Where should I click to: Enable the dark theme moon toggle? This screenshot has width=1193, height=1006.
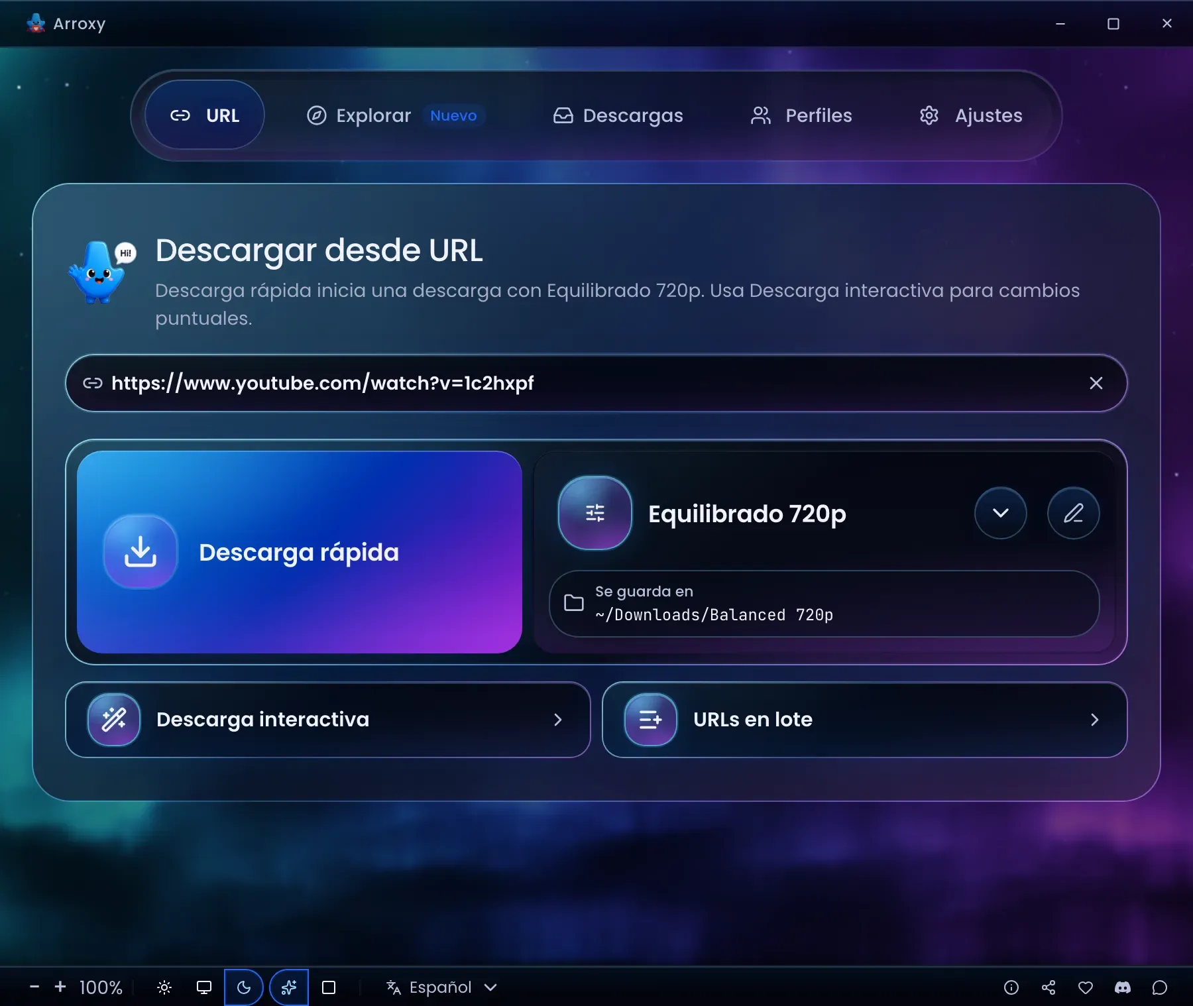point(244,987)
